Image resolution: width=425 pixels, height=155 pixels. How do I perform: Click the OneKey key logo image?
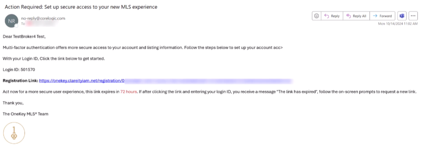(14, 133)
